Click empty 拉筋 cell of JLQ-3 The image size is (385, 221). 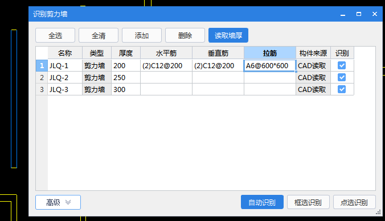tap(270, 89)
